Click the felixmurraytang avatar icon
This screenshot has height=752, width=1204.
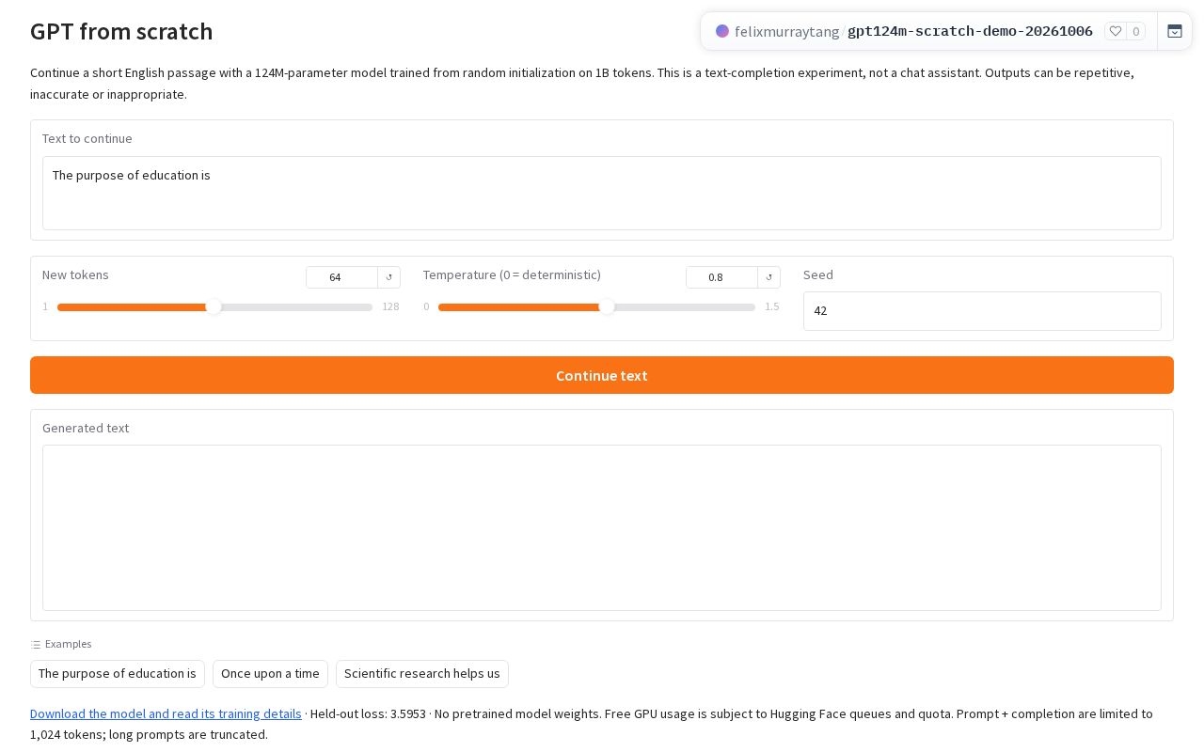tap(722, 31)
